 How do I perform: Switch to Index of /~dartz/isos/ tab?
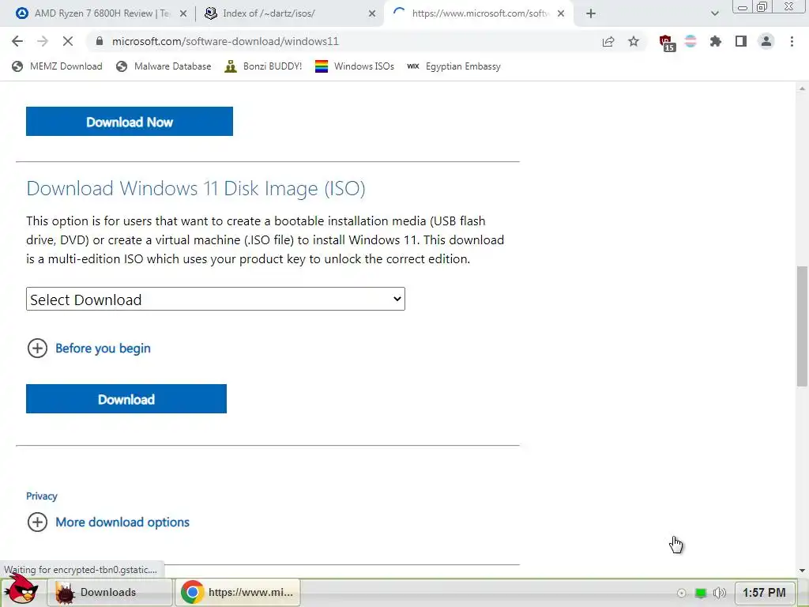(289, 13)
